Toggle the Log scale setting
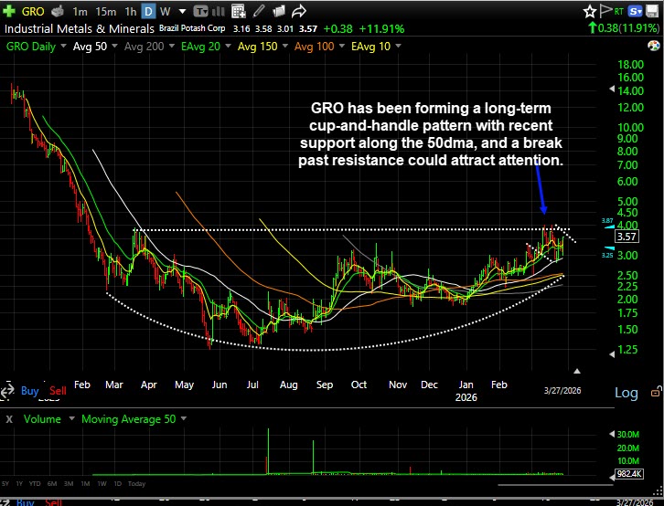Screen dimensions: 664x506 [627, 393]
